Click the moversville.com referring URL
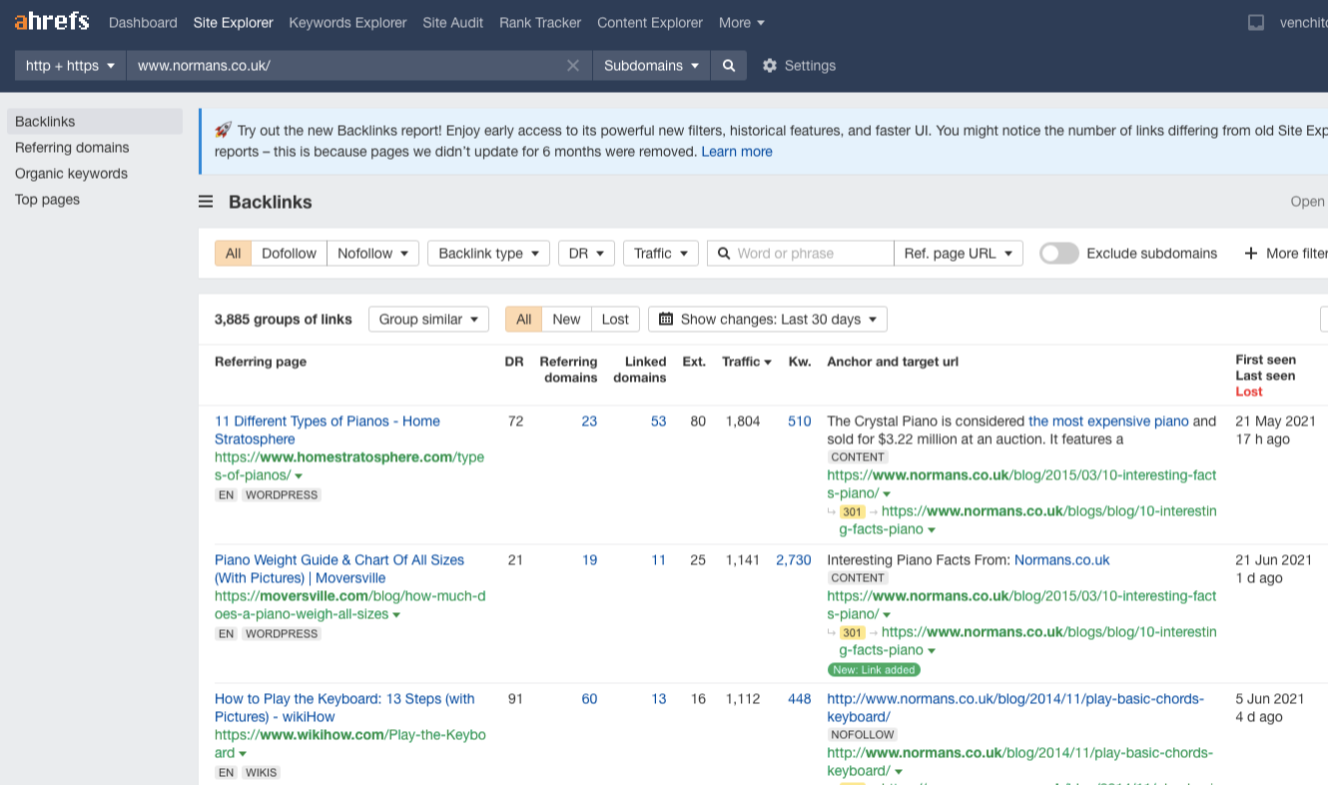Image resolution: width=1328 pixels, height=785 pixels. pyautogui.click(x=349, y=605)
